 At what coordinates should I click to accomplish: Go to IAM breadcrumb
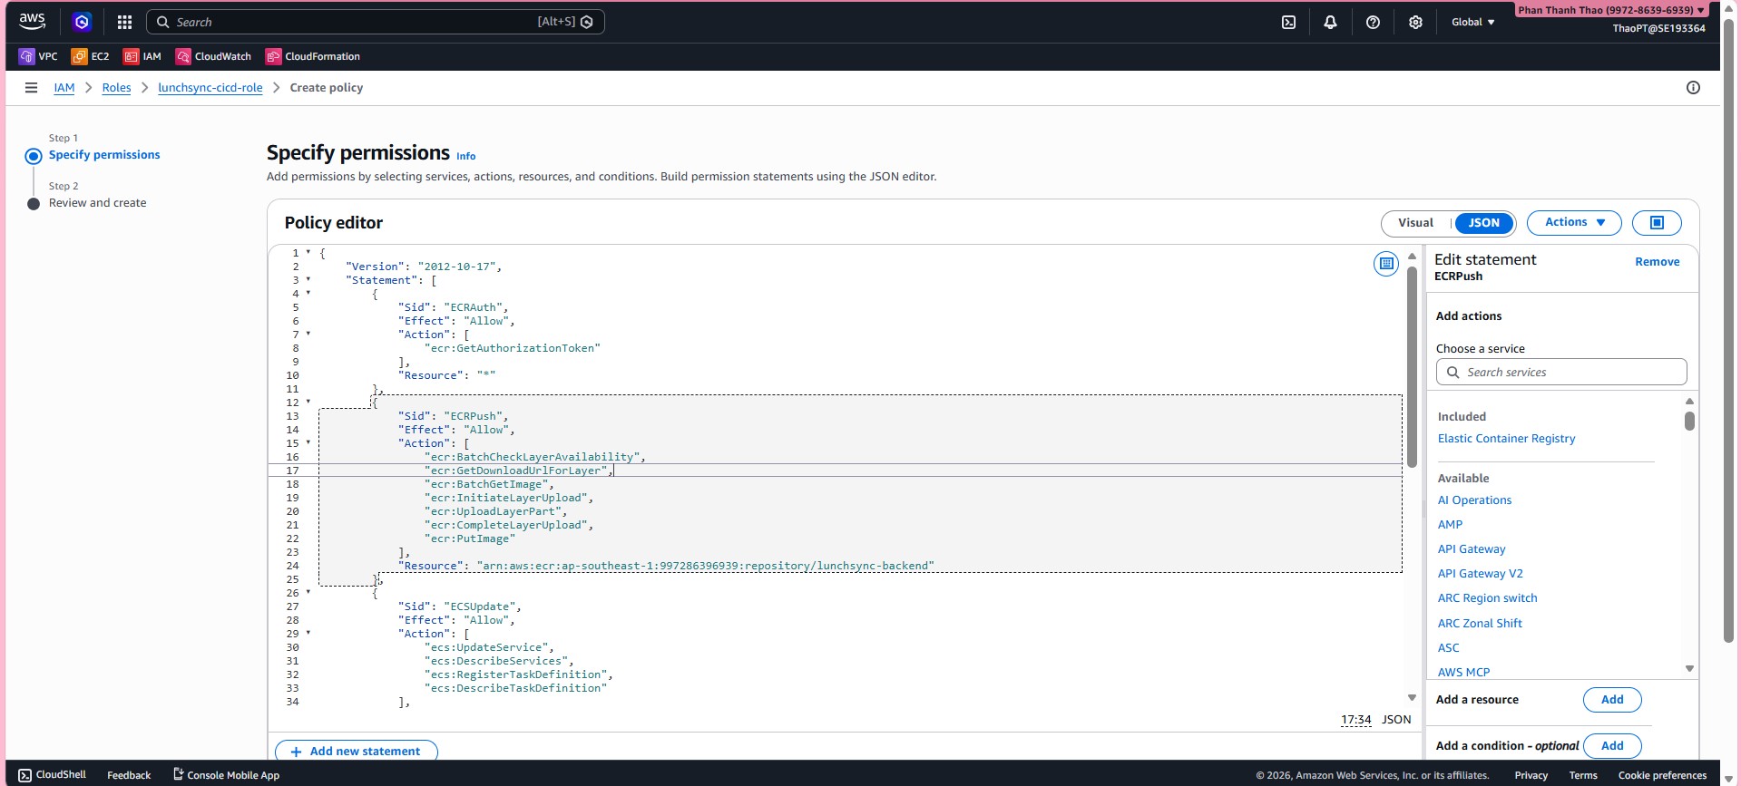coord(64,88)
